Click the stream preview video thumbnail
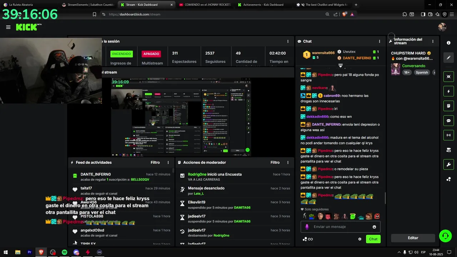457x257 pixels. [x=181, y=117]
